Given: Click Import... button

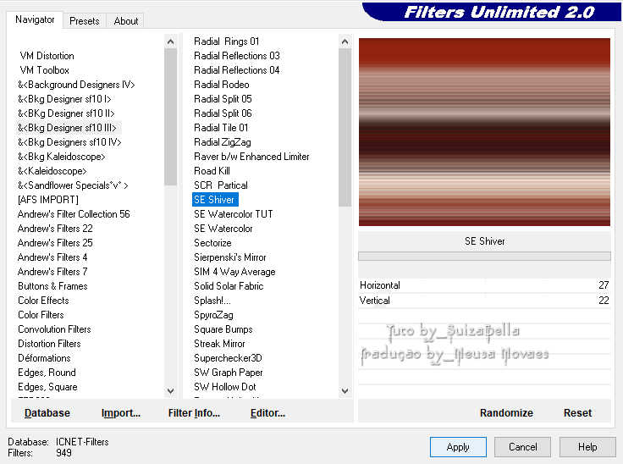Looking at the screenshot, I should click(x=121, y=412).
